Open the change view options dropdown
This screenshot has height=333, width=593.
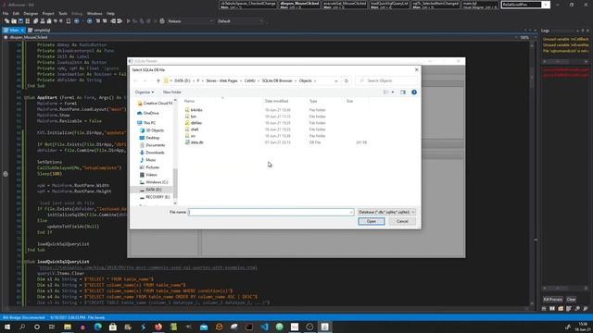pyautogui.click(x=393, y=92)
